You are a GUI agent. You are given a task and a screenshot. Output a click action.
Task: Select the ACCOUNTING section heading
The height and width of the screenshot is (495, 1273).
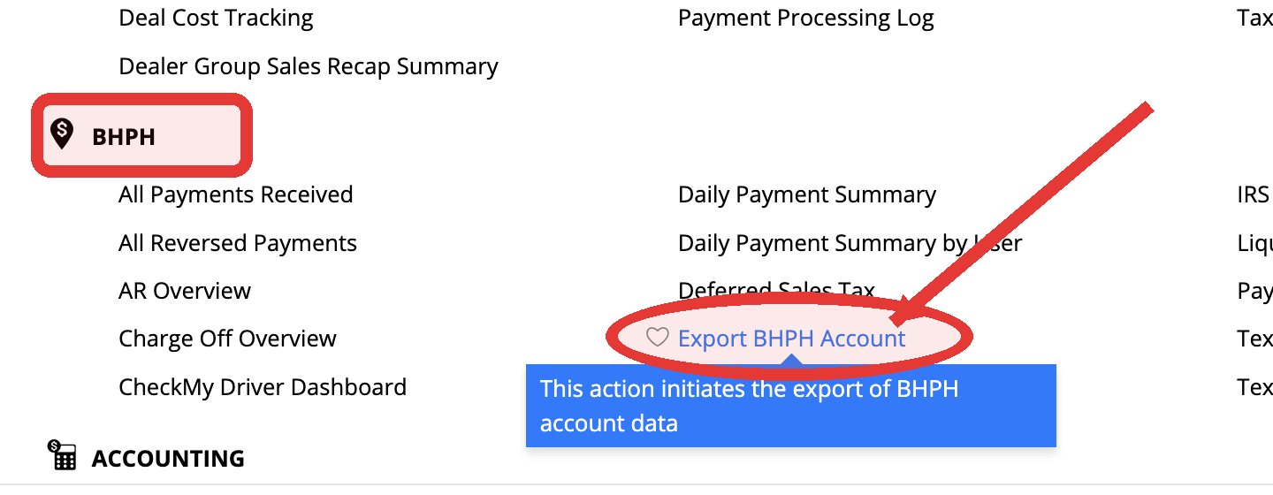(168, 459)
